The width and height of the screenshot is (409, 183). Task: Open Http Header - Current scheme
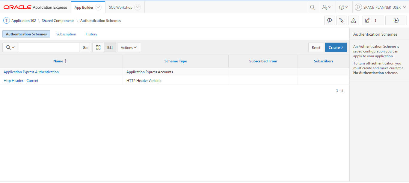tap(21, 81)
